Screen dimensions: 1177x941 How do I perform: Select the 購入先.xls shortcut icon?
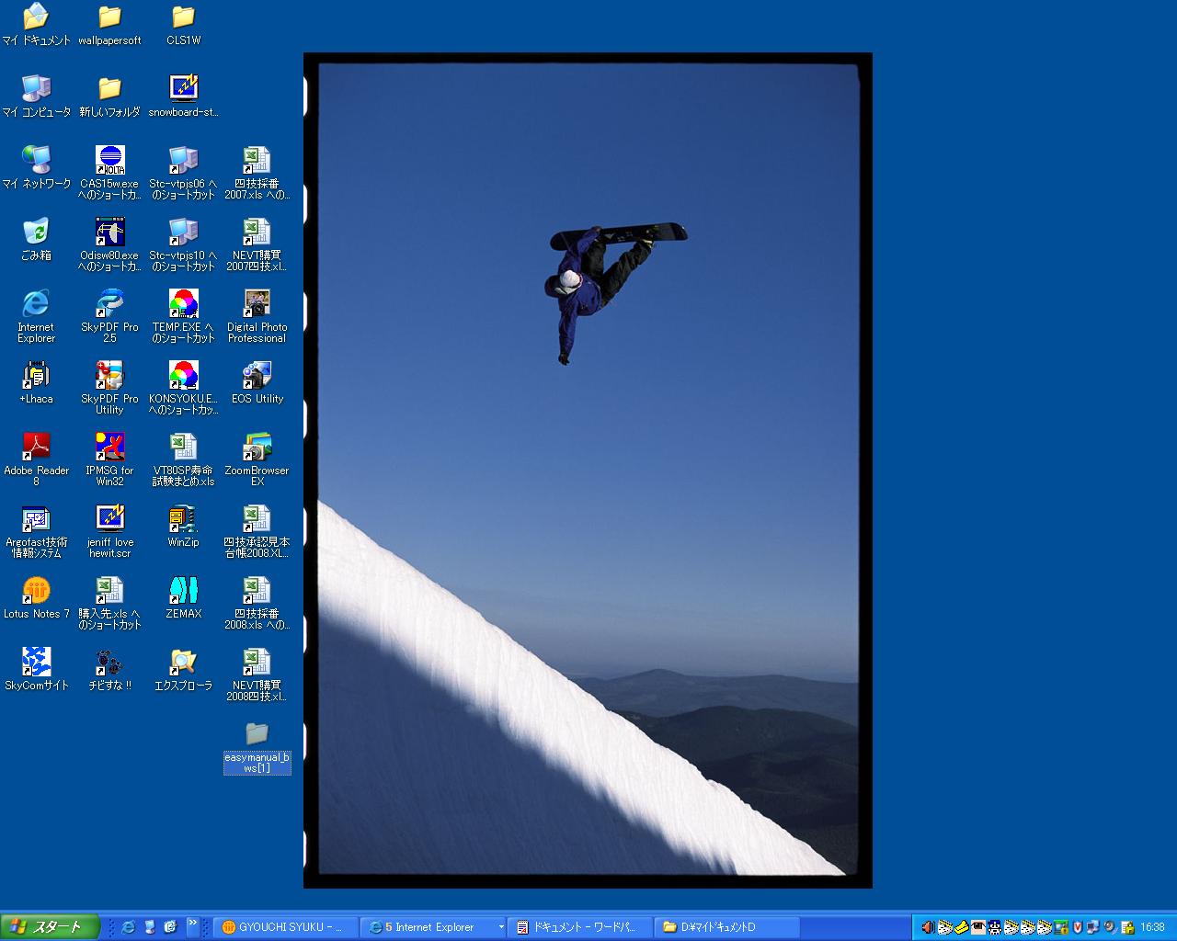pos(109,603)
